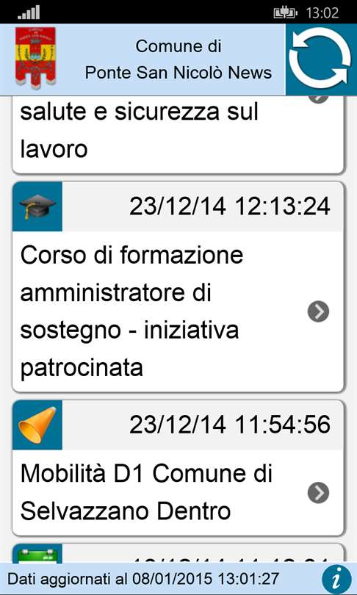Expand the salute e sicurezza chevron
Image resolution: width=357 pixels, height=595 pixels.
click(x=318, y=99)
